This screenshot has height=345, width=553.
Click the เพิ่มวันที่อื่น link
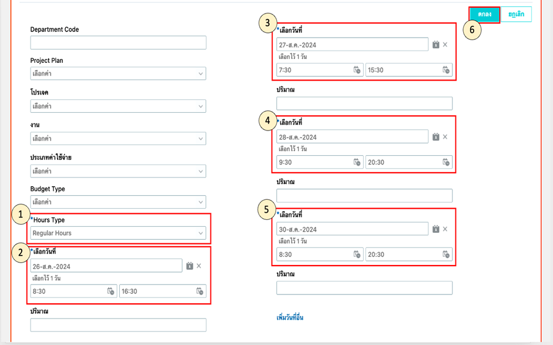290,318
